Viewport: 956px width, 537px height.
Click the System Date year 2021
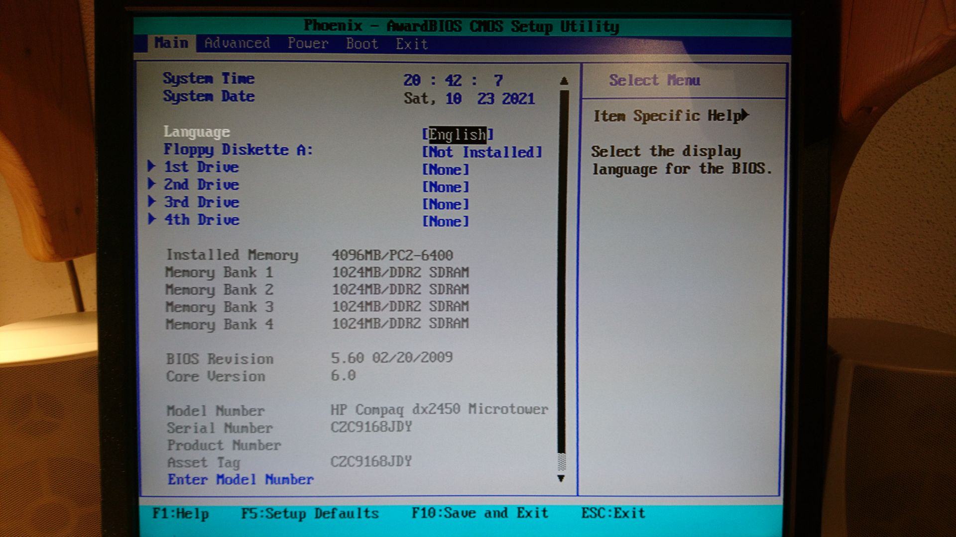click(518, 98)
